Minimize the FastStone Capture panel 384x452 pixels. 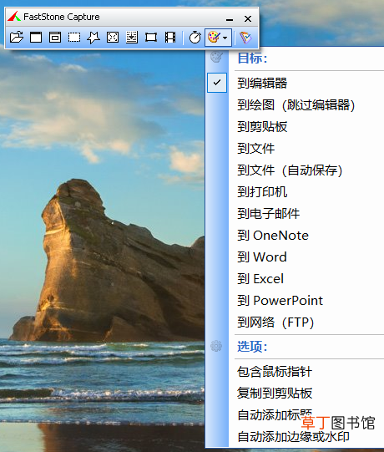[x=230, y=19]
